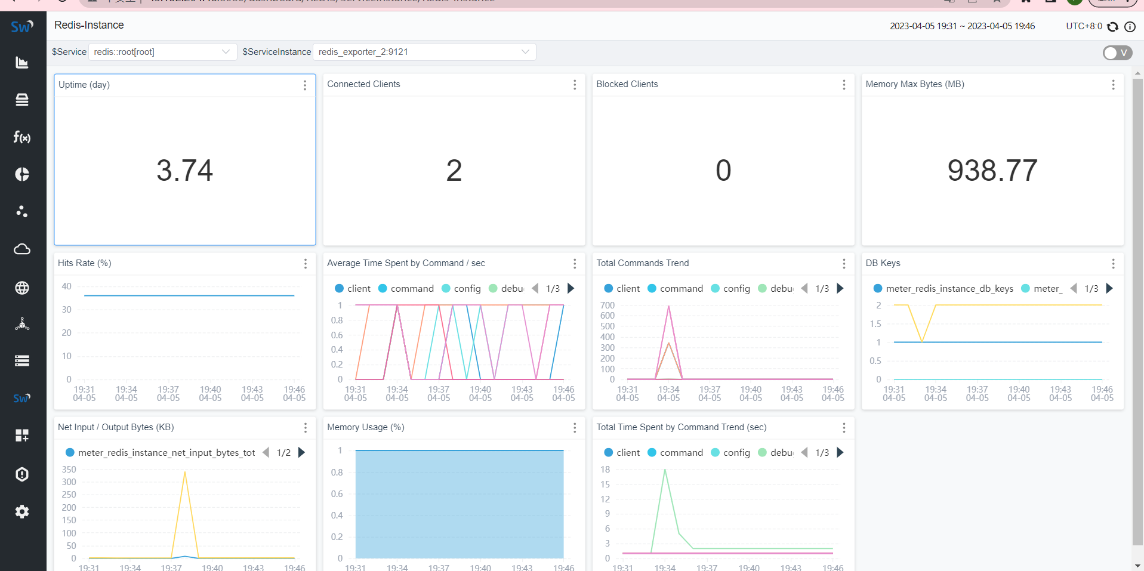Open Memory Usage (%) widget options menu

575,428
